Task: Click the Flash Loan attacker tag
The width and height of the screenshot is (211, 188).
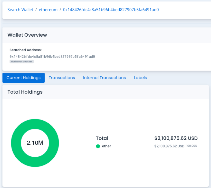Action: click(x=22, y=62)
